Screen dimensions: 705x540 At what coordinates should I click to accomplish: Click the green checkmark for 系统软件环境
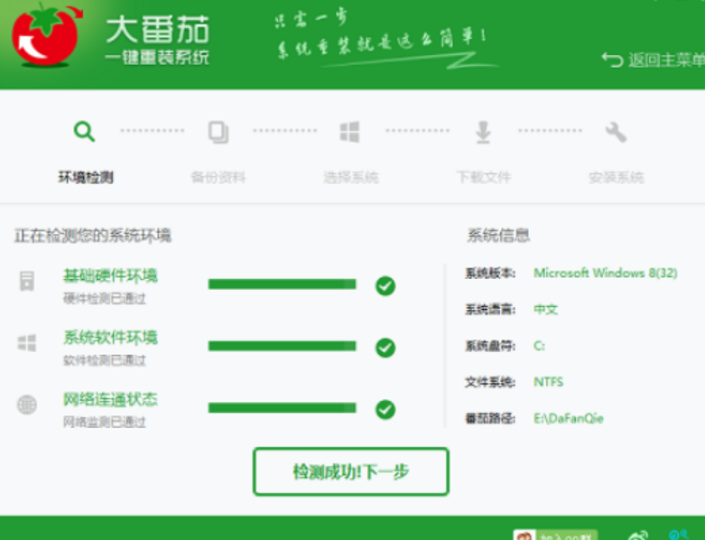coord(385,348)
